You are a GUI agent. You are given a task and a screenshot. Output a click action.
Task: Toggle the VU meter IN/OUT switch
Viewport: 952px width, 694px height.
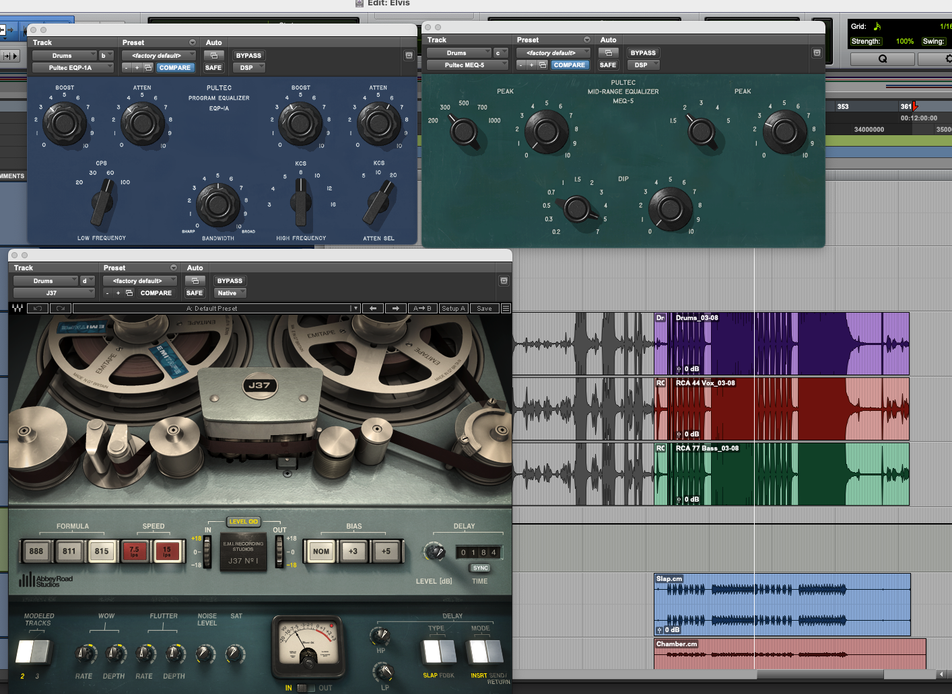click(305, 688)
